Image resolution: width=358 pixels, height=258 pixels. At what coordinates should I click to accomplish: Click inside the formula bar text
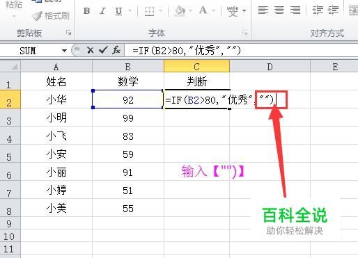pos(187,50)
